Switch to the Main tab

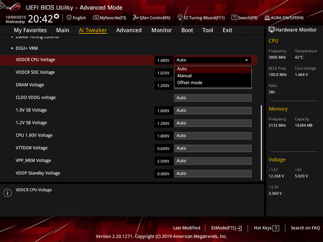point(63,30)
